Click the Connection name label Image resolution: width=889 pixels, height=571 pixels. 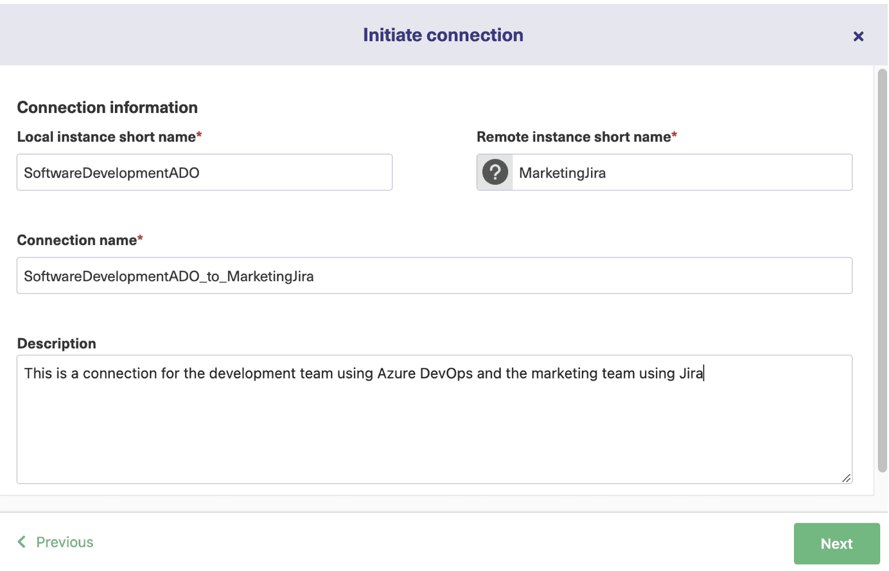coord(80,240)
